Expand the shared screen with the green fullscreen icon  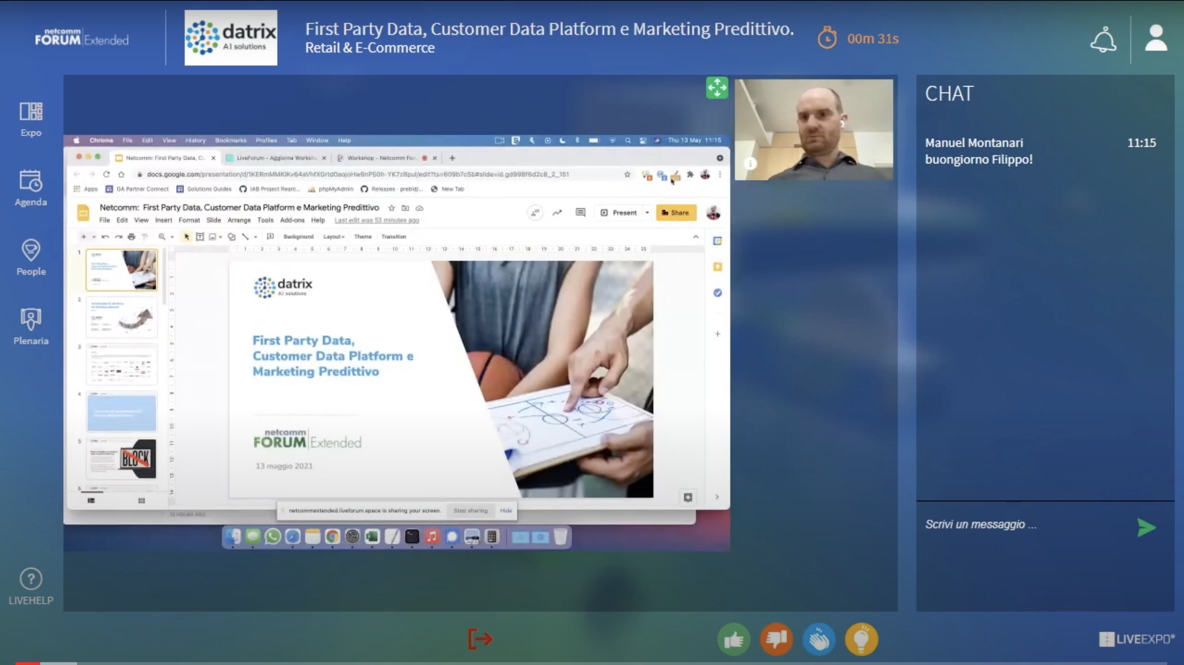pyautogui.click(x=717, y=87)
